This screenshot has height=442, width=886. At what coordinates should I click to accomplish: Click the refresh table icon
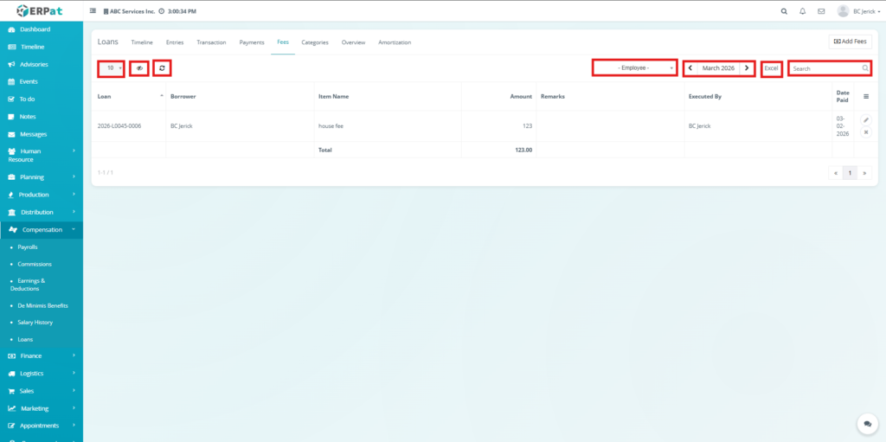coord(162,67)
